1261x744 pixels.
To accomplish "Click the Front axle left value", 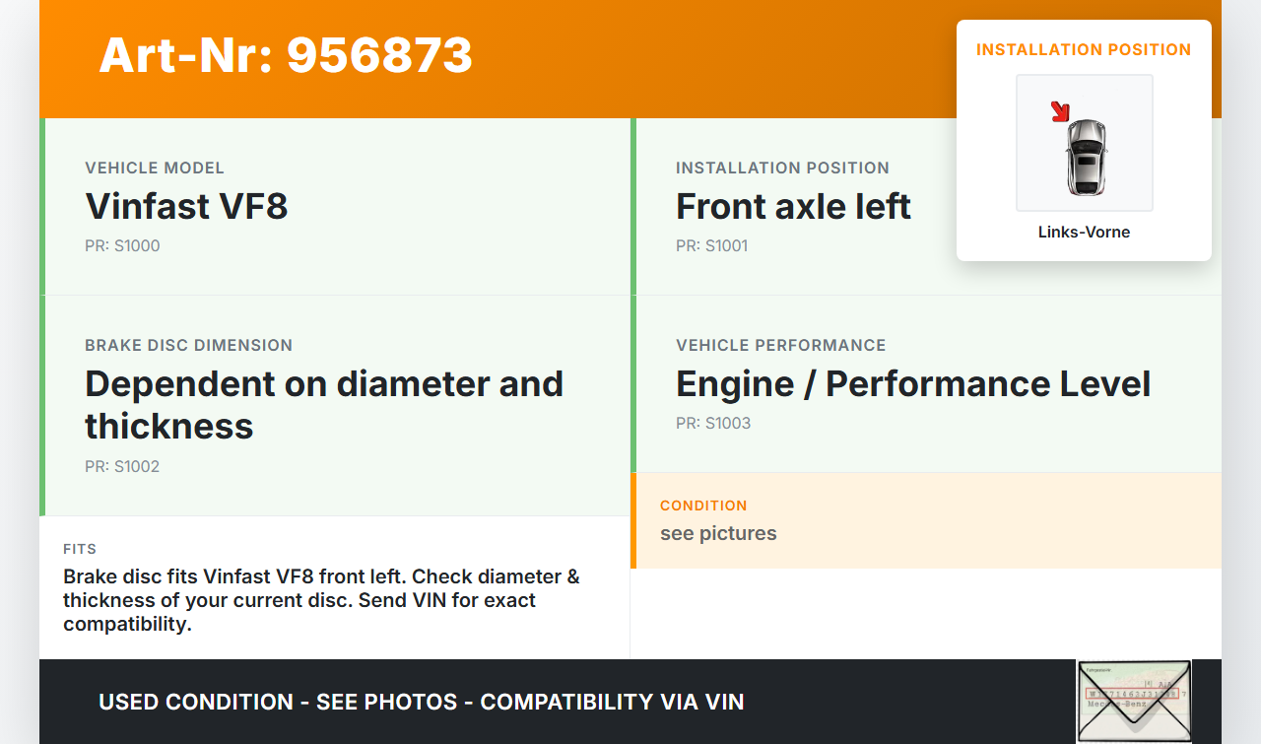I will pos(793,207).
